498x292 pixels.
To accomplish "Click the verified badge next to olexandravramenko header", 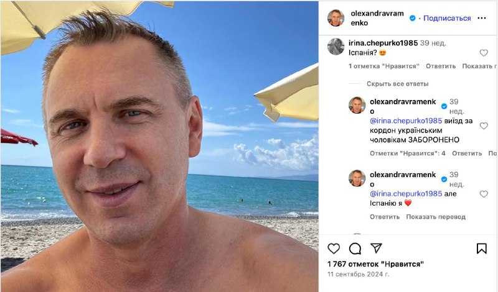I will [x=412, y=18].
